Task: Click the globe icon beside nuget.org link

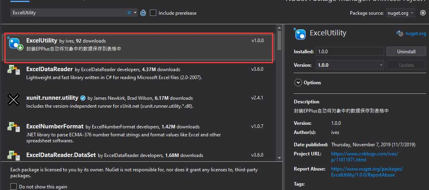Action: (x=400, y=33)
